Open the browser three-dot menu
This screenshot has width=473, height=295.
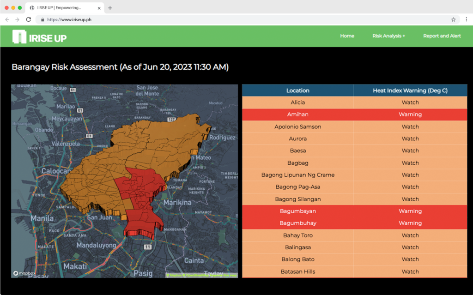click(467, 20)
